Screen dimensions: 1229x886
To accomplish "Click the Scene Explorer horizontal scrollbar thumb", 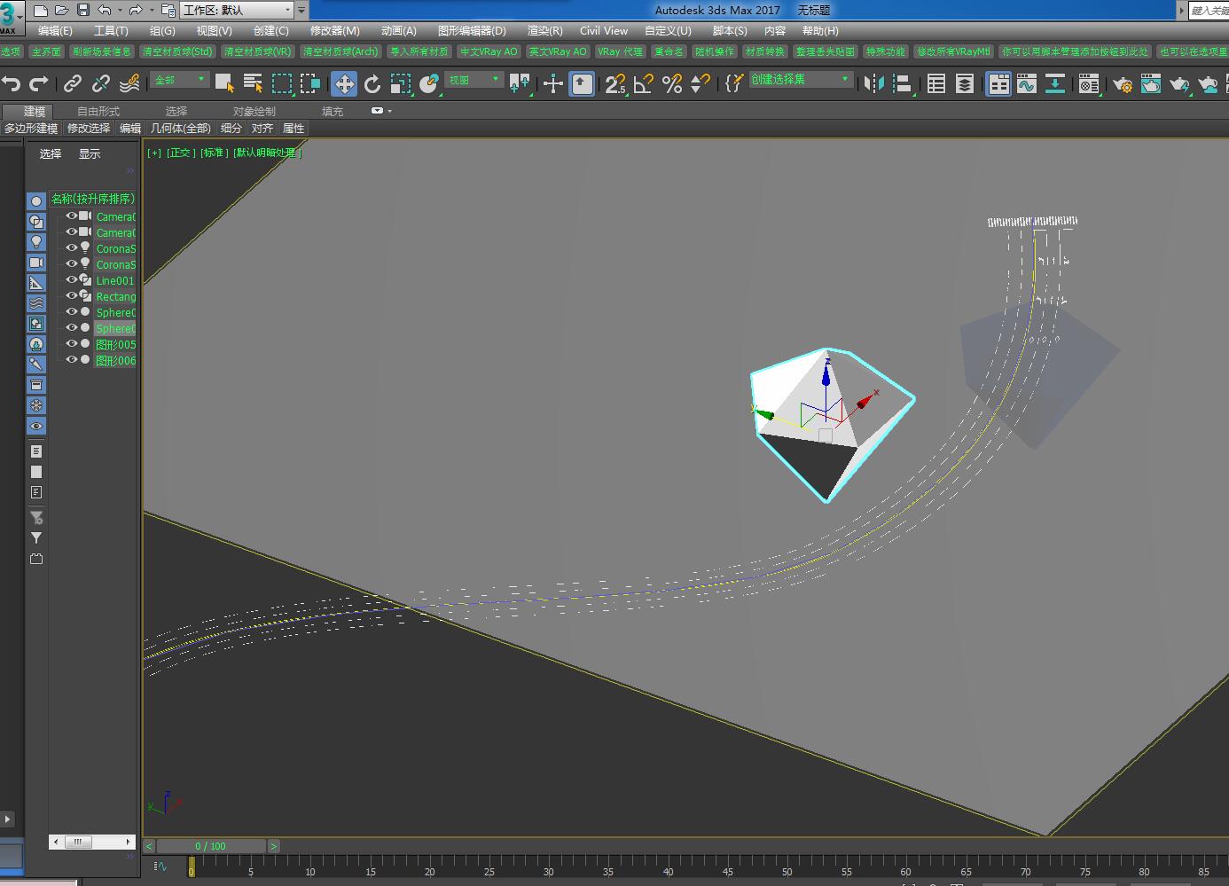I will pyautogui.click(x=78, y=842).
